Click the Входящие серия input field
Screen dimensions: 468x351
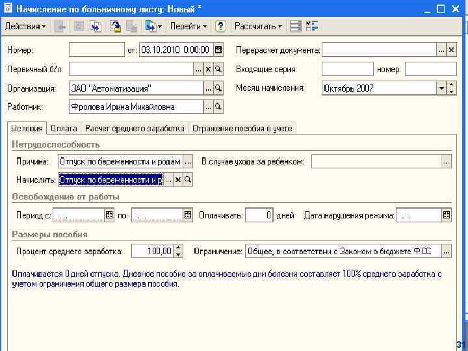coord(348,70)
